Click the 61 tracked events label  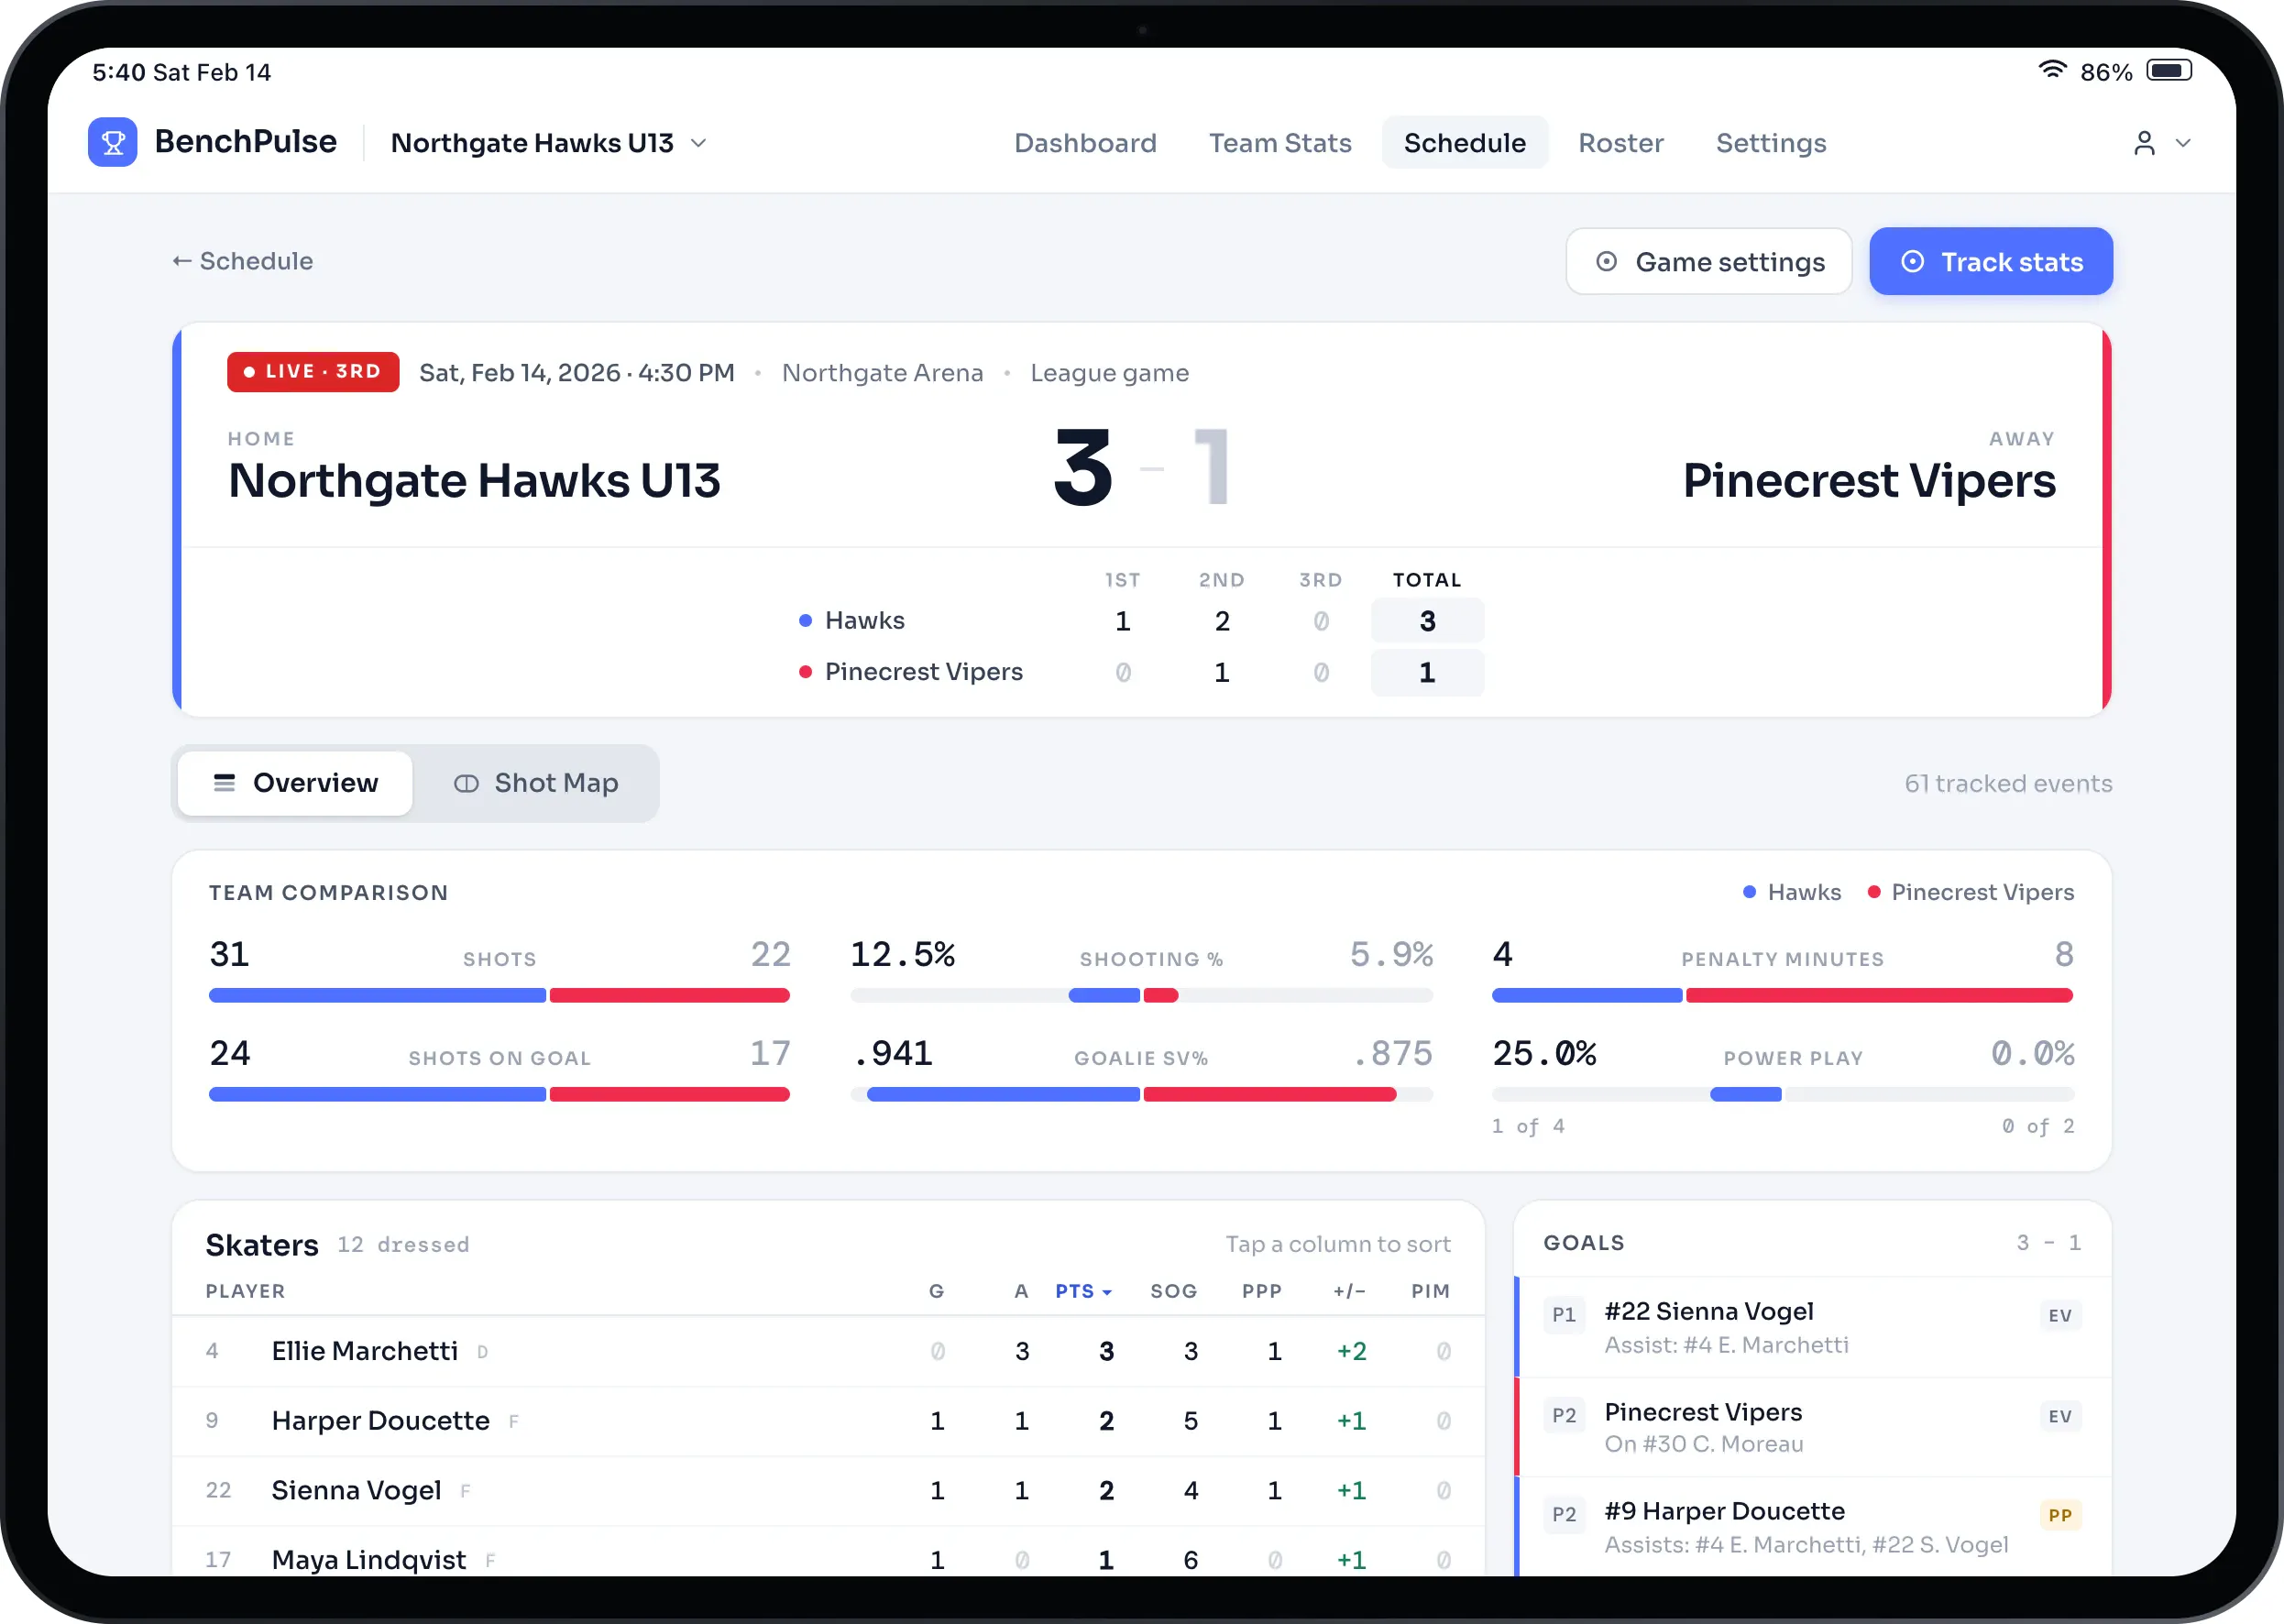pyautogui.click(x=2008, y=783)
